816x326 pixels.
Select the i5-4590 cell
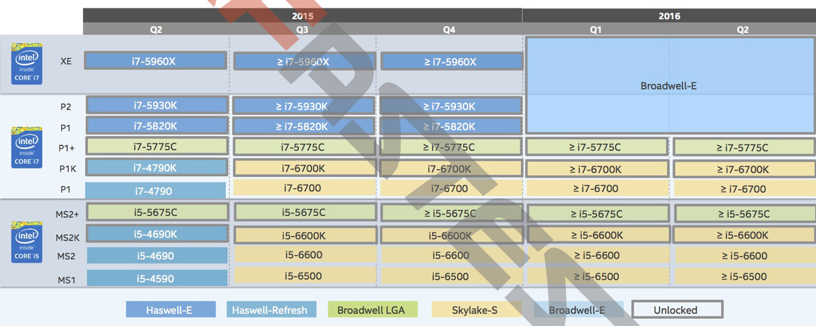point(157,278)
